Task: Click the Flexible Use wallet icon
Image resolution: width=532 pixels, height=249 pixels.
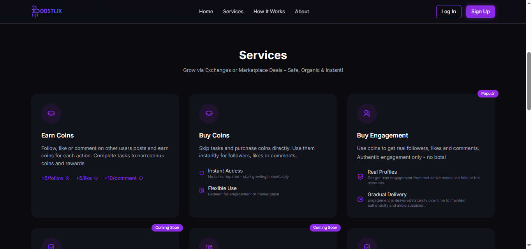Action: [202, 191]
